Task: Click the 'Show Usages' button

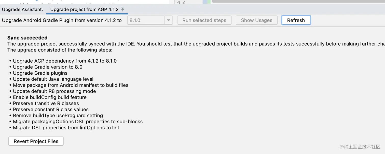Action: click(x=257, y=20)
